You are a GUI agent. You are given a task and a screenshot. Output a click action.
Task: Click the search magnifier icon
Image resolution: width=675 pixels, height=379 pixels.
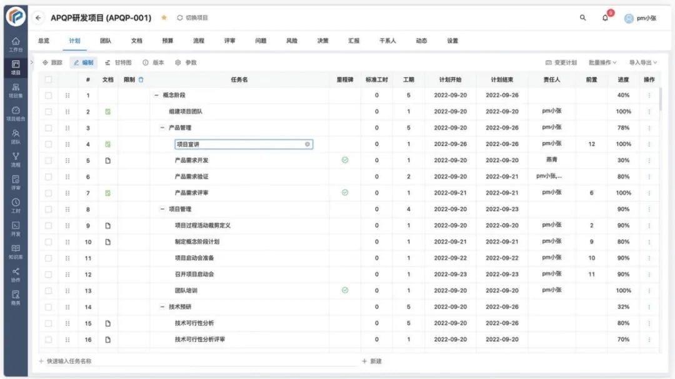[582, 17]
